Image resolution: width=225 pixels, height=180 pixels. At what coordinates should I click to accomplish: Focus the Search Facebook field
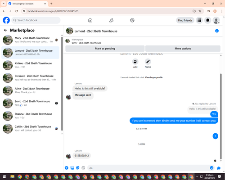[x=36, y=20]
